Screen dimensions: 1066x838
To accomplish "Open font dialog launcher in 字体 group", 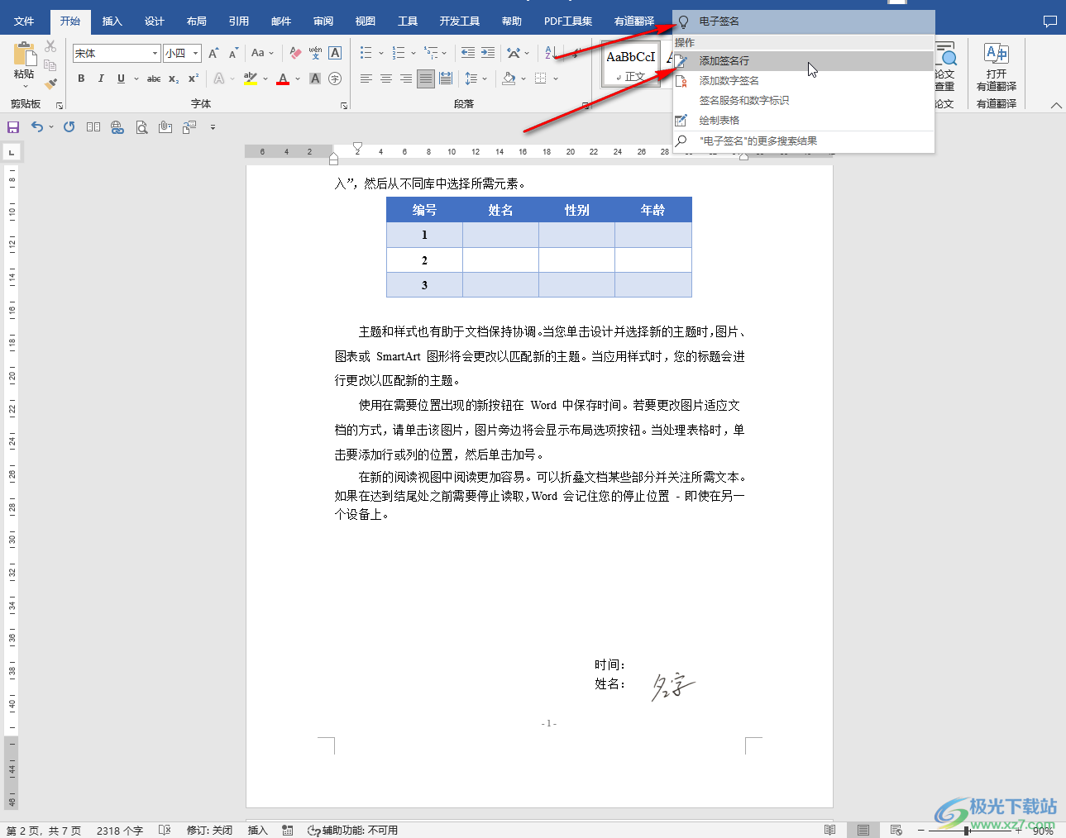I will coord(344,106).
